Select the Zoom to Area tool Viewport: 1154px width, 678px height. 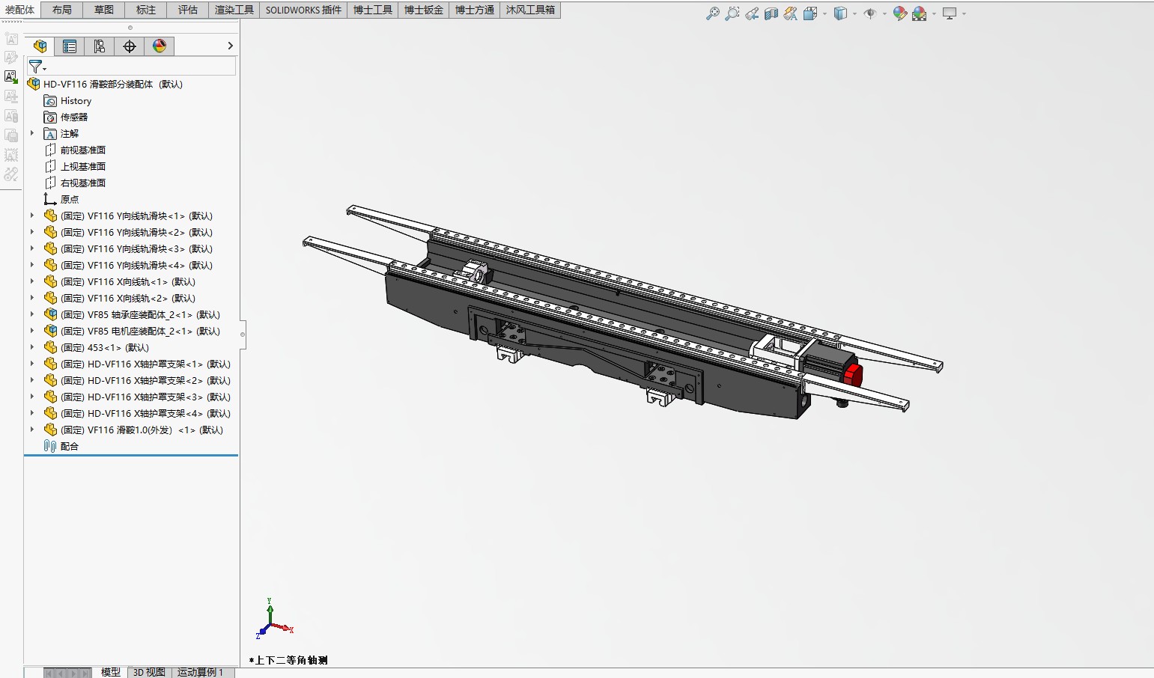click(x=732, y=13)
